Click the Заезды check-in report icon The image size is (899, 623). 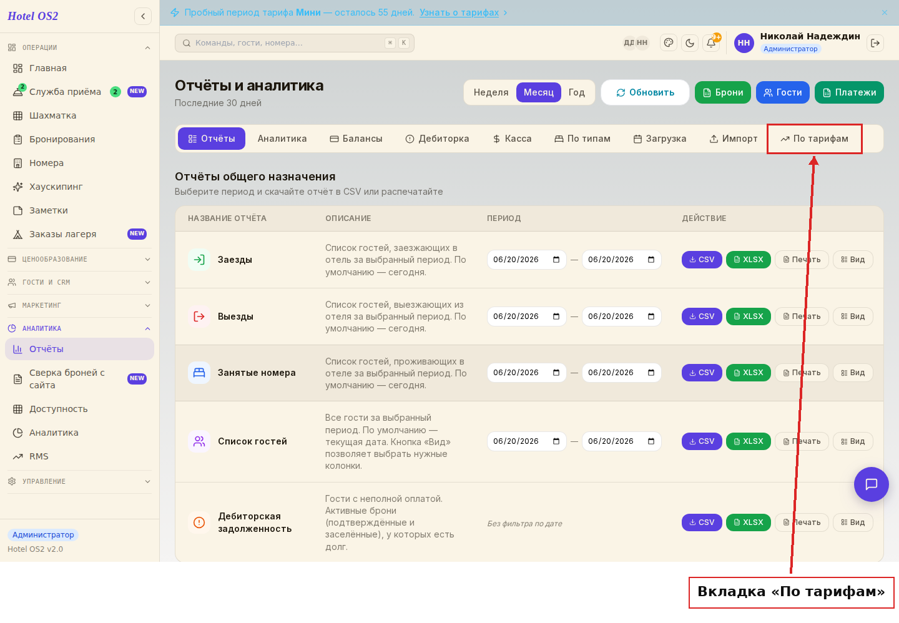pos(199,260)
